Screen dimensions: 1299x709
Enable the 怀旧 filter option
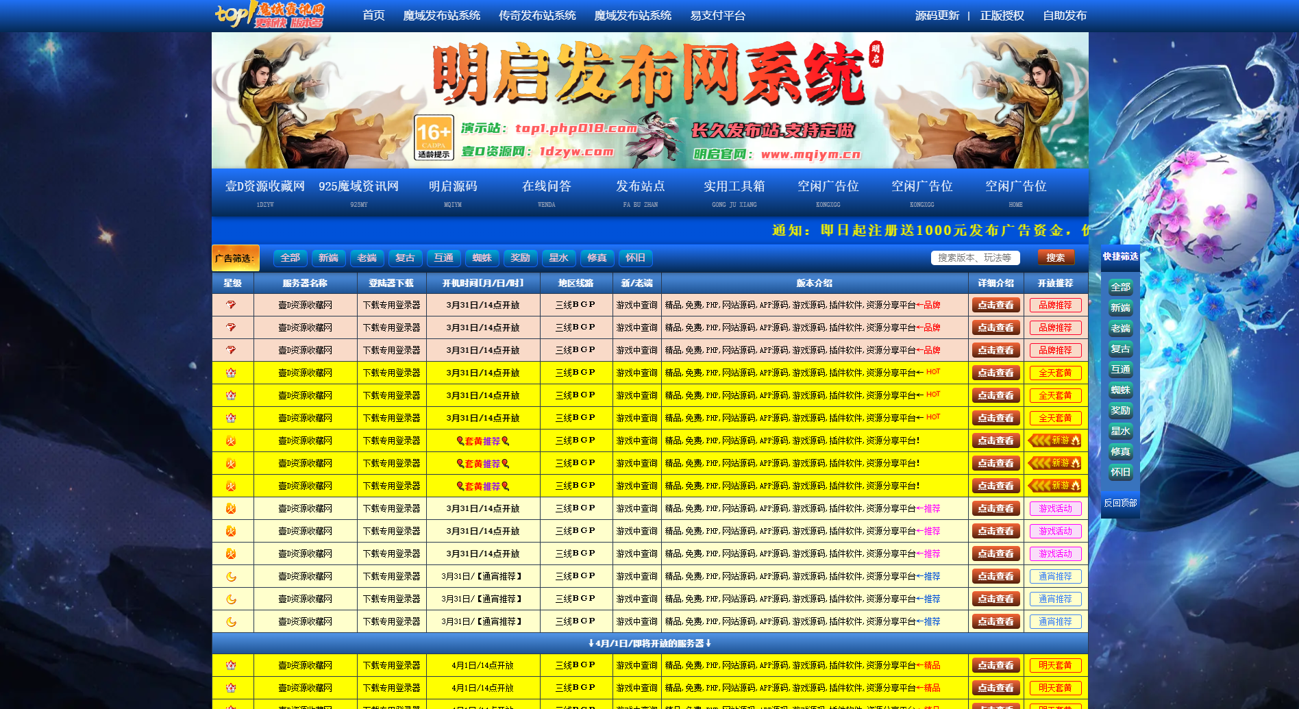(635, 258)
